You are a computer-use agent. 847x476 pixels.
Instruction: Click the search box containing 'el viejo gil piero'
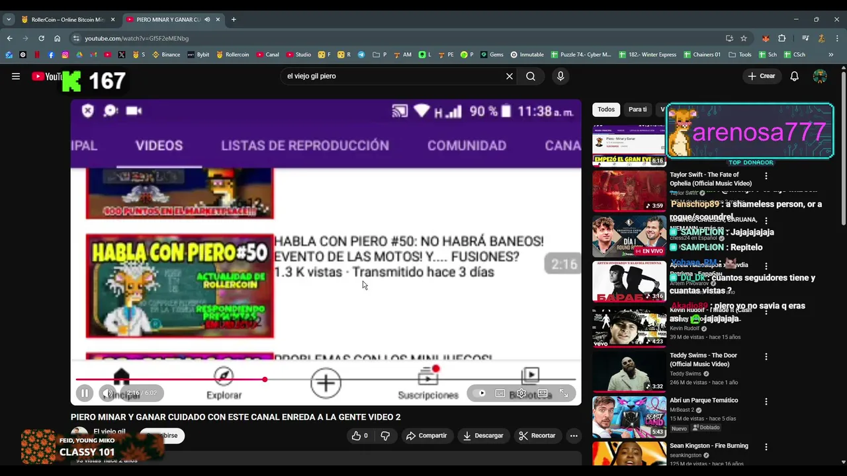(393, 76)
